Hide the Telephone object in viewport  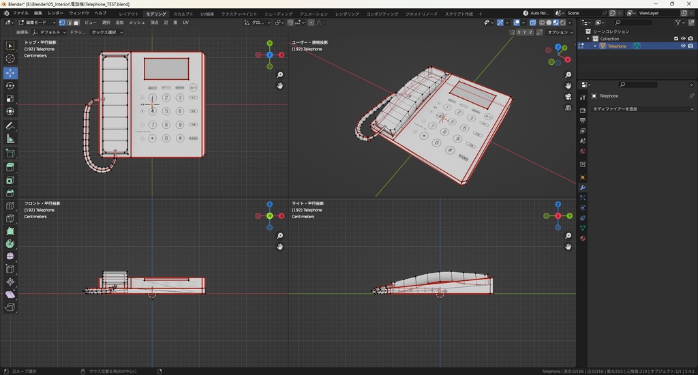tap(683, 46)
